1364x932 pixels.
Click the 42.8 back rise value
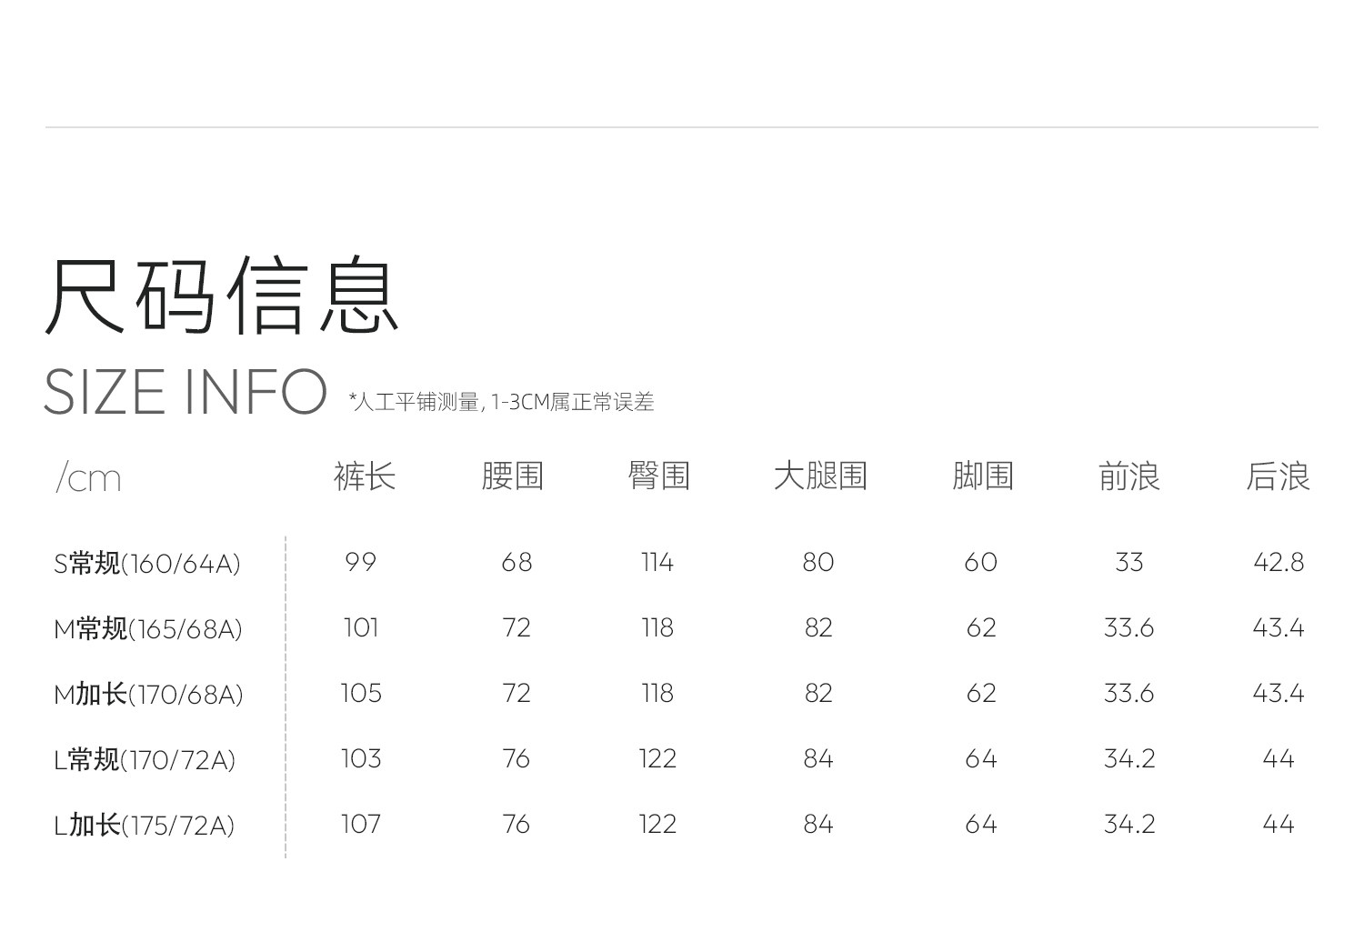point(1278,563)
